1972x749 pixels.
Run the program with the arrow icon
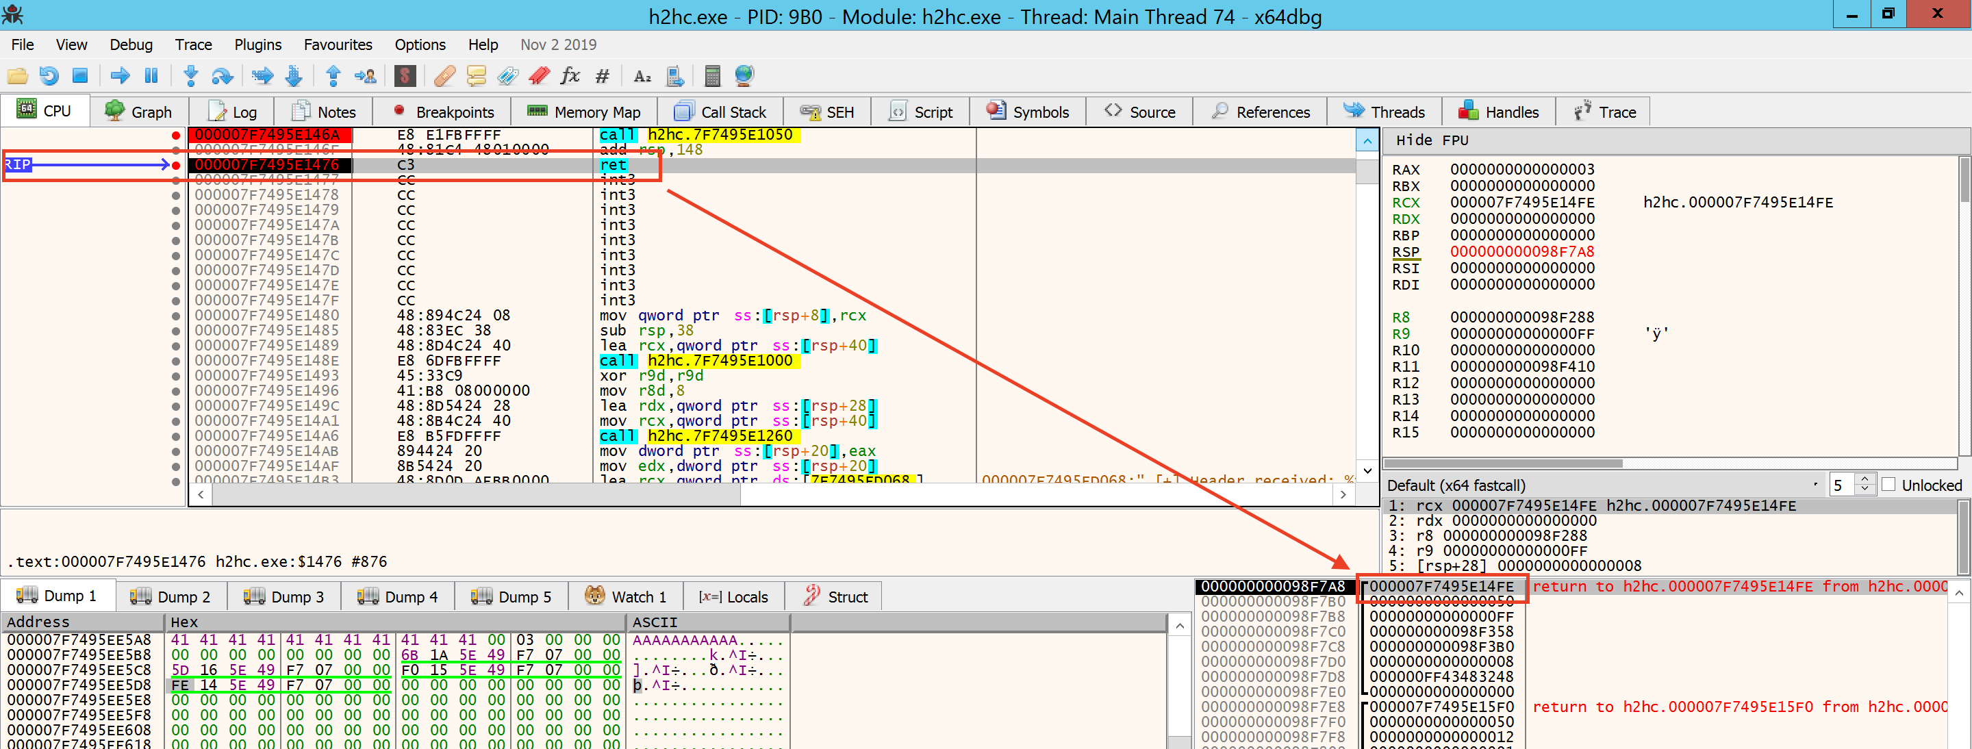pos(119,75)
